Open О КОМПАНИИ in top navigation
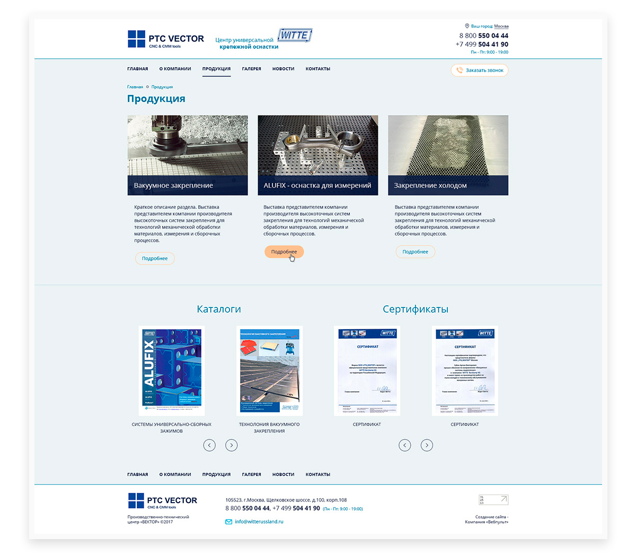Screen dimensions: 636x555 tap(175, 69)
